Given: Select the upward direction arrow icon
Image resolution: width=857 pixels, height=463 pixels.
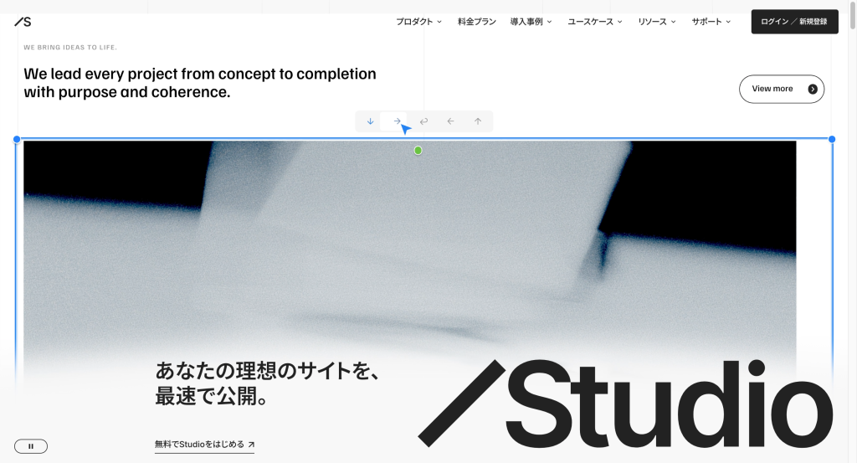Looking at the screenshot, I should (x=478, y=121).
